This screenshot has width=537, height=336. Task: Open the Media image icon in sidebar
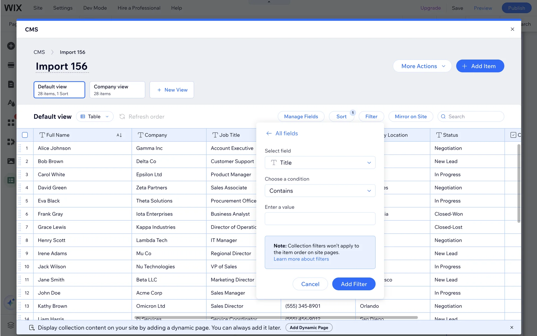(11, 161)
